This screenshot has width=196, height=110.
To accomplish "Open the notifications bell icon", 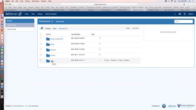I will pos(175,14).
